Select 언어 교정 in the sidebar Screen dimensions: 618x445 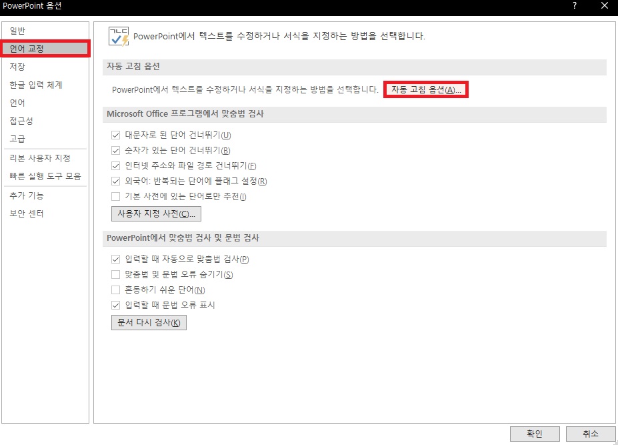(x=45, y=49)
